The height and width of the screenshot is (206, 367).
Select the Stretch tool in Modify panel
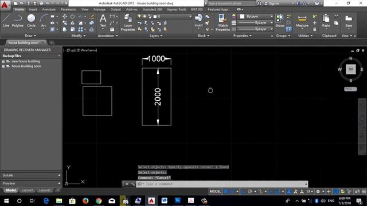coord(65,29)
